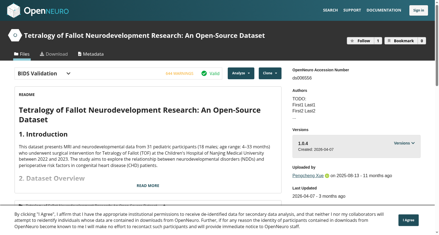Select the accession number ds006556
Image resolution: width=439 pixels, height=235 pixels.
pos(302,78)
